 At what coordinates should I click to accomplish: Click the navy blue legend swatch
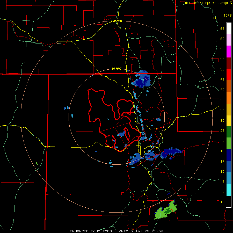click(x=229, y=155)
